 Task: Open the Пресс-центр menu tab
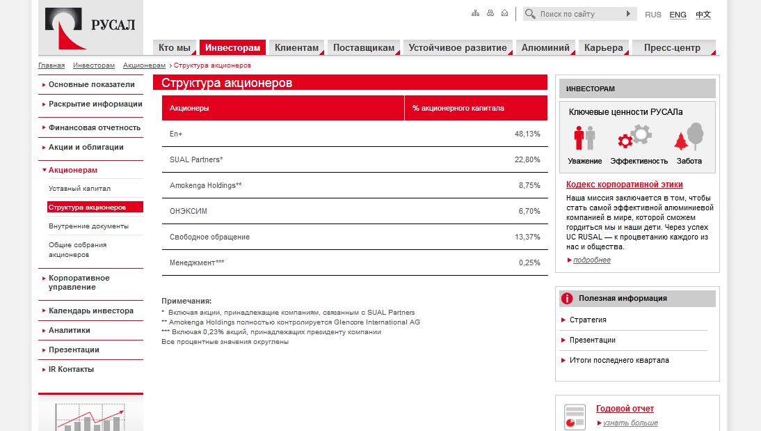pyautogui.click(x=673, y=47)
